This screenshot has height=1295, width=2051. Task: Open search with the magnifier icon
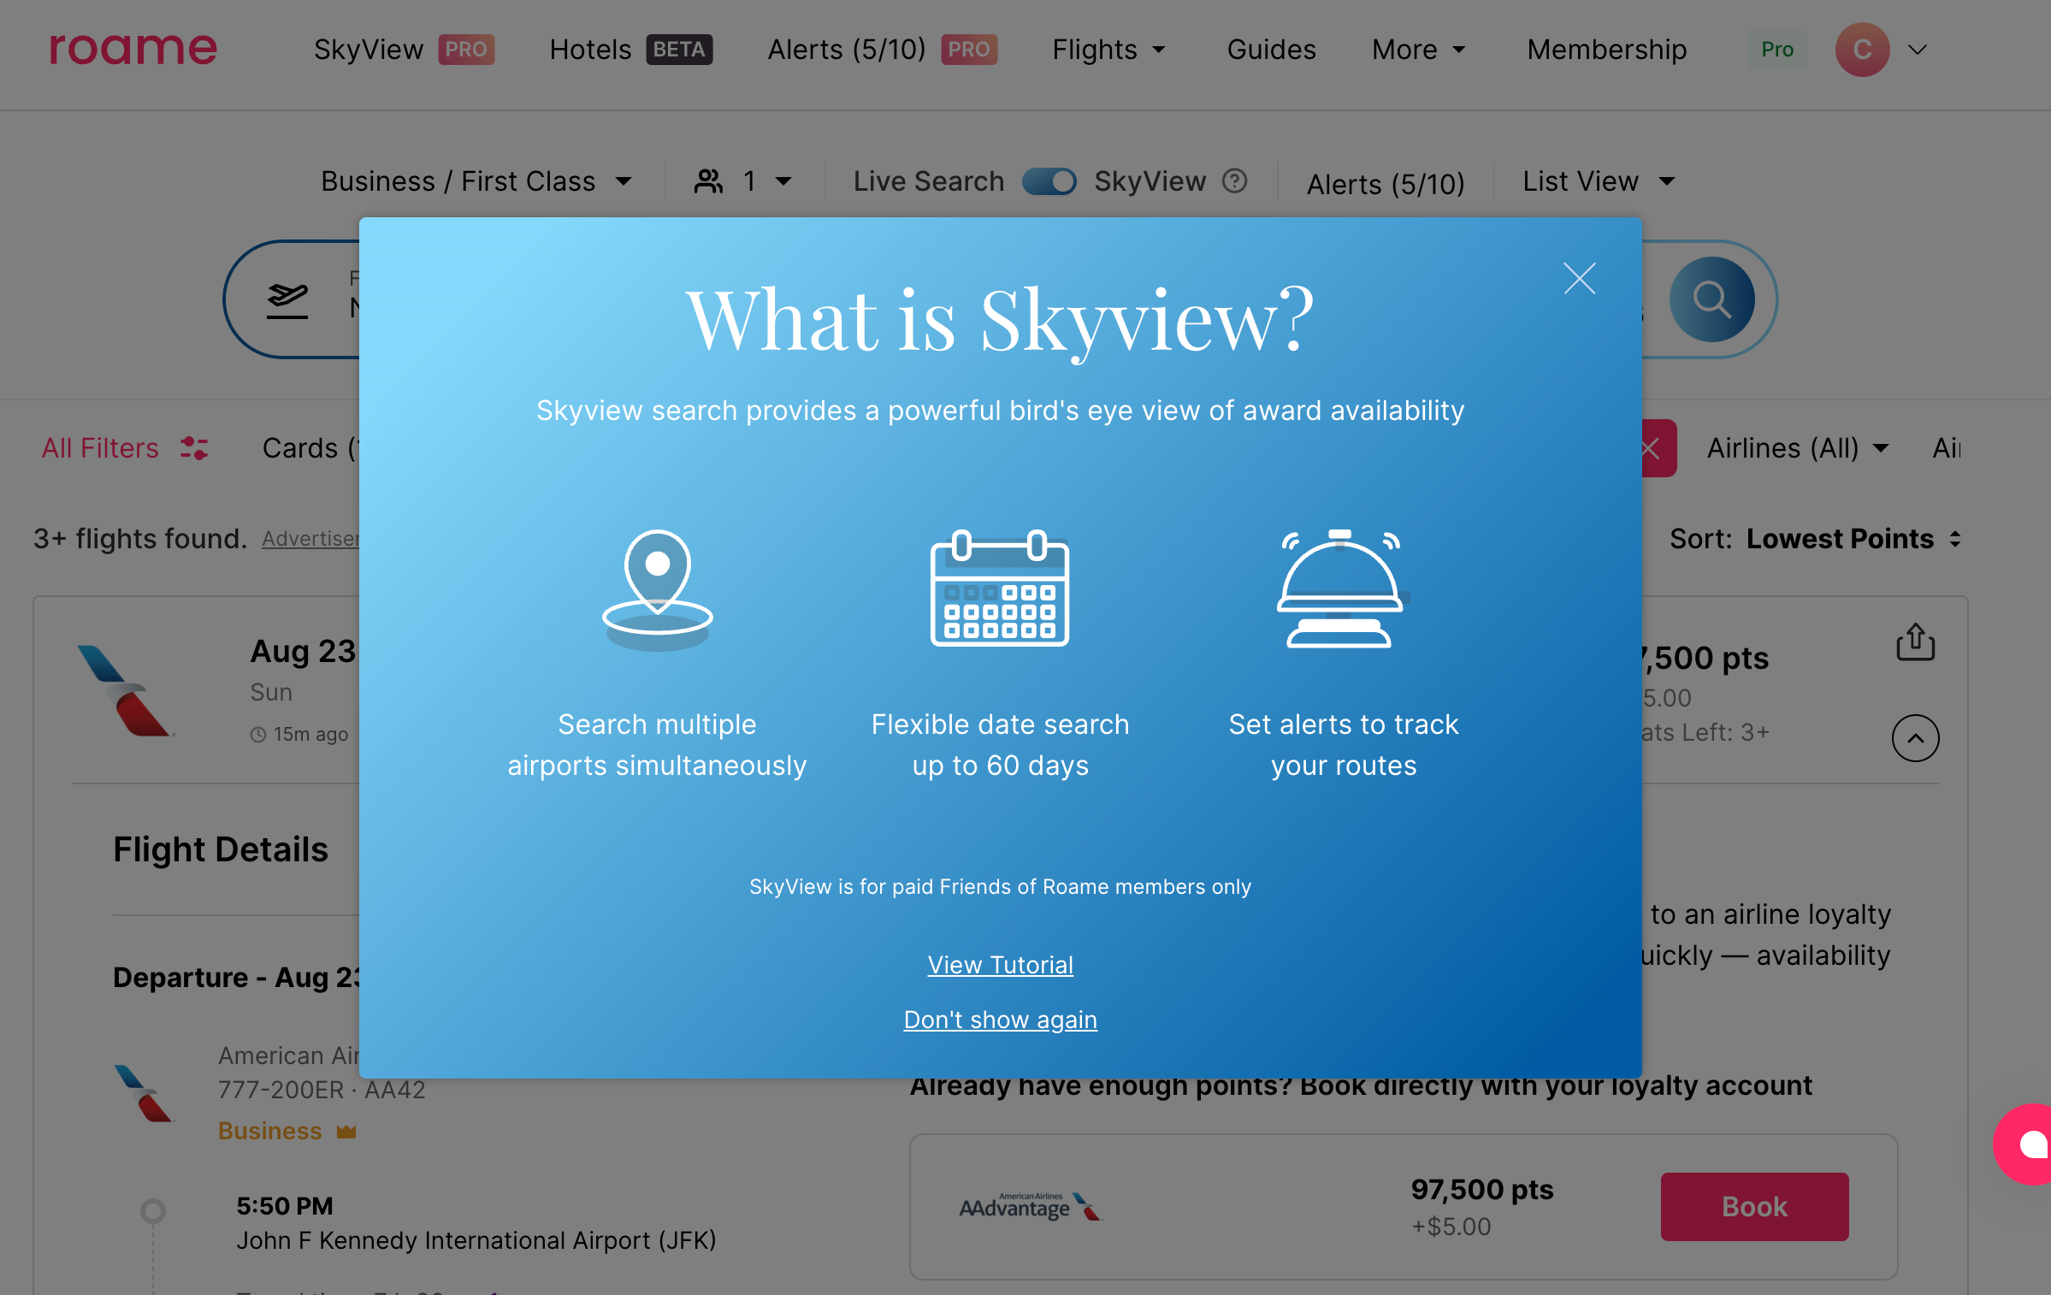tap(1711, 299)
